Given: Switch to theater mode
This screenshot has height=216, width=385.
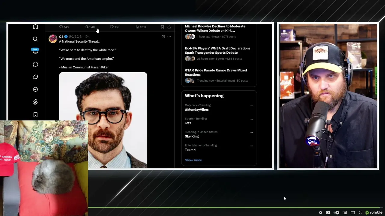Looking at the screenshot, I should pos(353,213).
